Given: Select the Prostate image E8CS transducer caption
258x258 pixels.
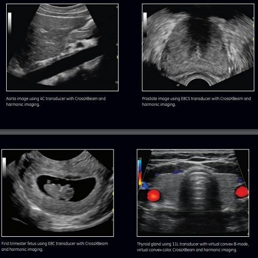Looking at the screenshot, I should coord(196,102).
